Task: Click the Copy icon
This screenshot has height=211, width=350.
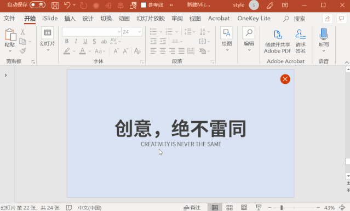Action: (23, 42)
